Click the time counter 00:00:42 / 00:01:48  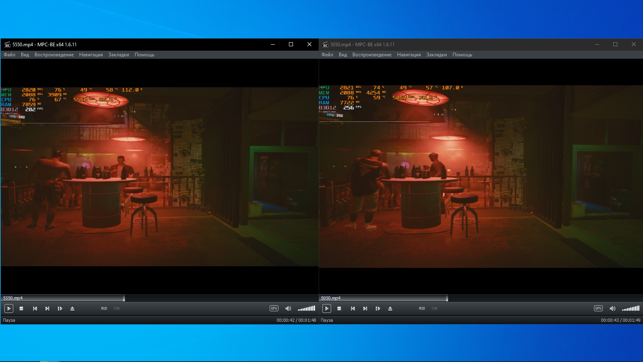click(x=296, y=320)
